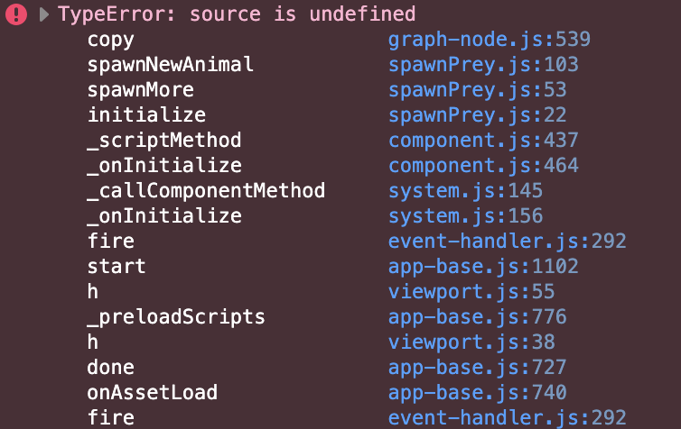Click the TypeError source is undefined message
Viewport: 681px width, 429px height.
[x=237, y=14]
